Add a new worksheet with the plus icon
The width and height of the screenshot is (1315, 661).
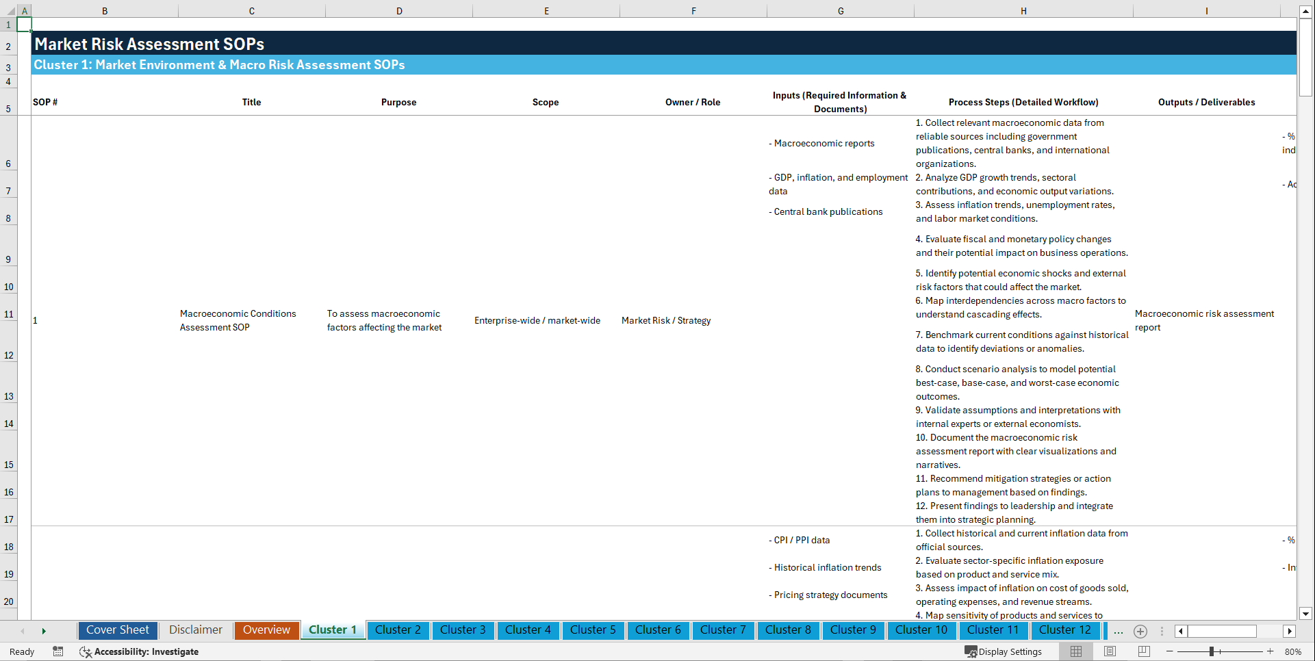(1140, 631)
